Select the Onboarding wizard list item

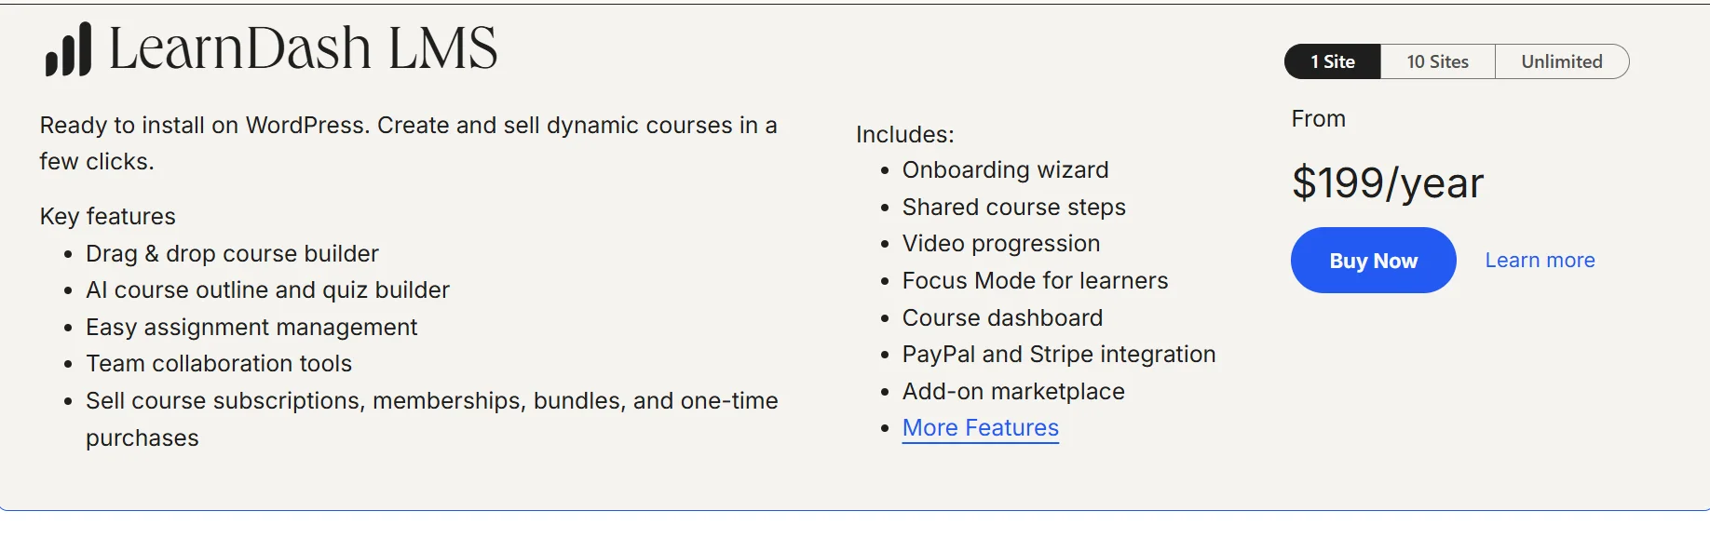click(1005, 170)
